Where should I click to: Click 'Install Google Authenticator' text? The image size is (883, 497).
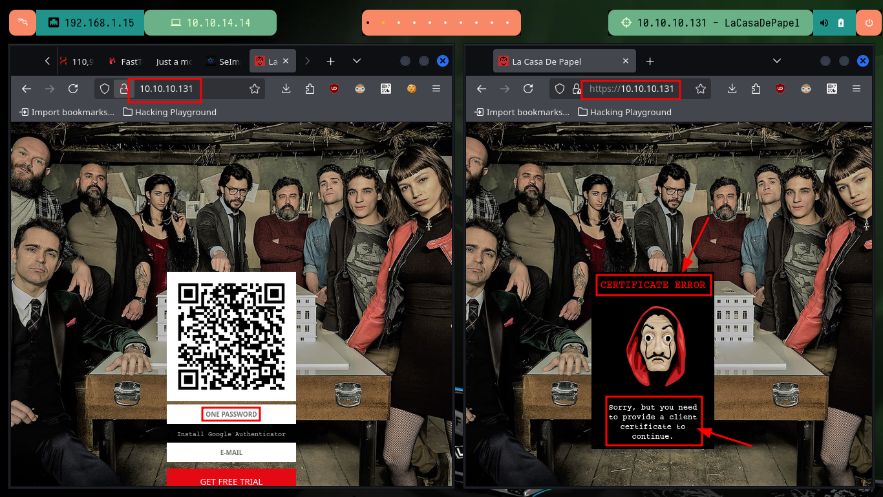point(231,434)
